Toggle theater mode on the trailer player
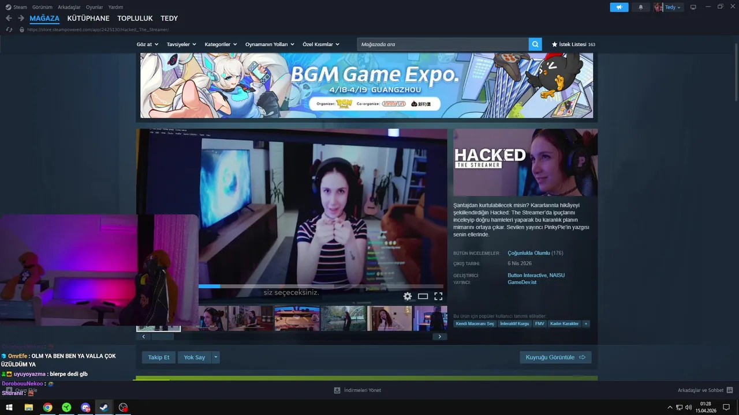 423,296
